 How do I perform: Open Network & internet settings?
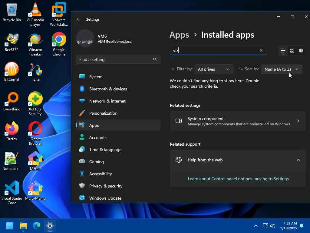118,101
